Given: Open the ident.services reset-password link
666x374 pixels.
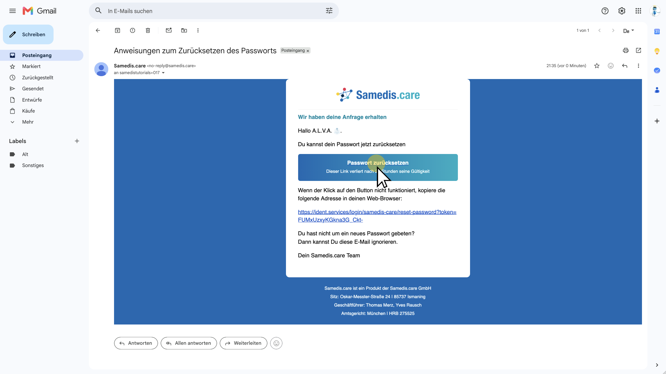Looking at the screenshot, I should 377,216.
